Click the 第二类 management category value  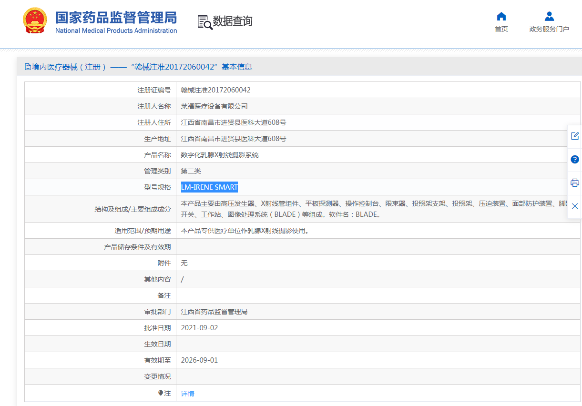[191, 171]
